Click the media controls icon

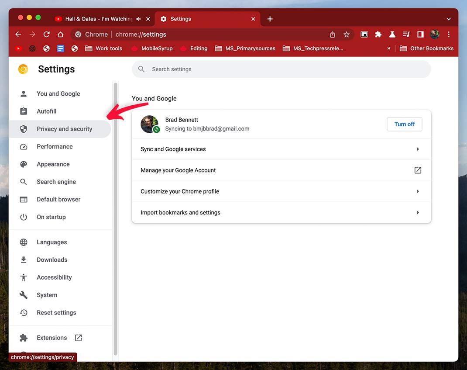point(406,35)
